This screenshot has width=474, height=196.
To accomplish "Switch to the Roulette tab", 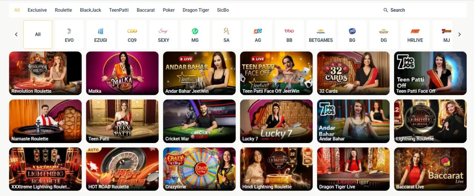I will [63, 10].
